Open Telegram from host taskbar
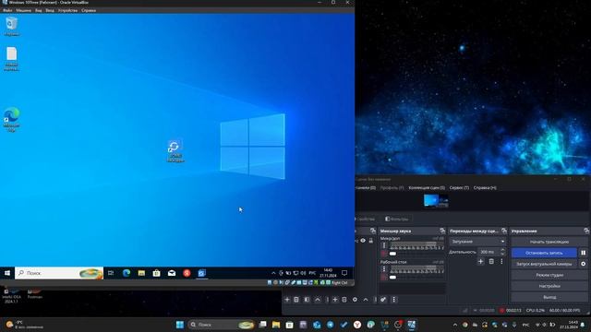591x332 pixels. pos(331,325)
